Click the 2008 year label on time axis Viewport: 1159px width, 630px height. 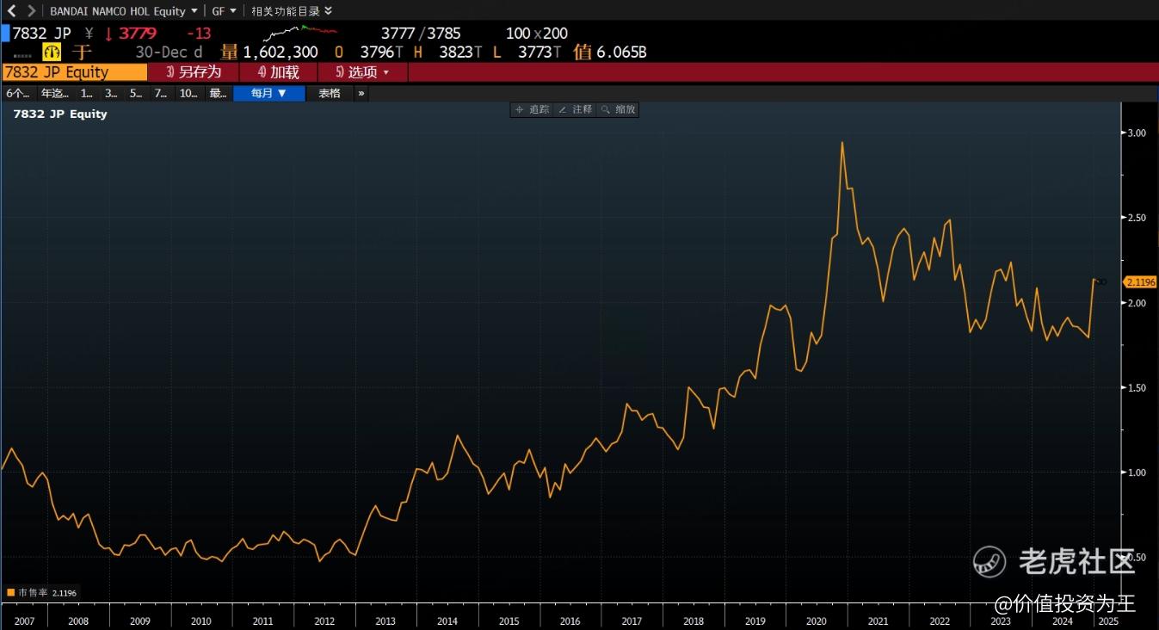(x=77, y=621)
